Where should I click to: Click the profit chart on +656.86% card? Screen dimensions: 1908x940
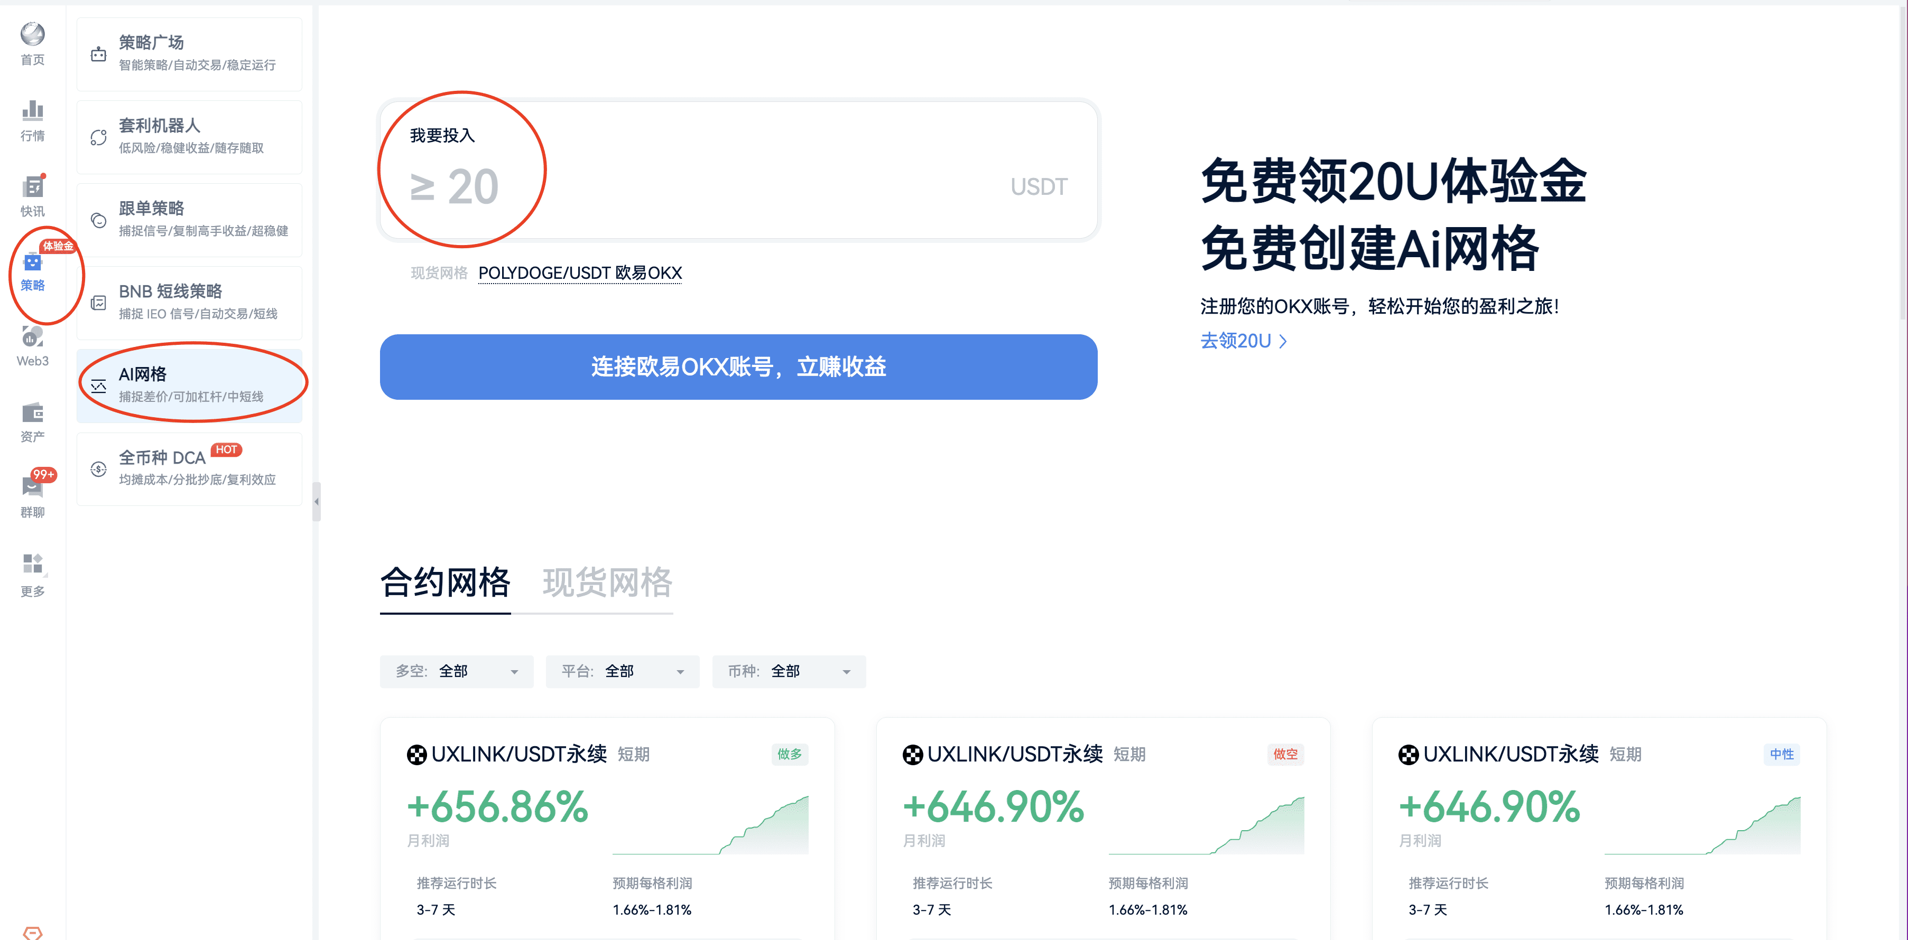(710, 824)
